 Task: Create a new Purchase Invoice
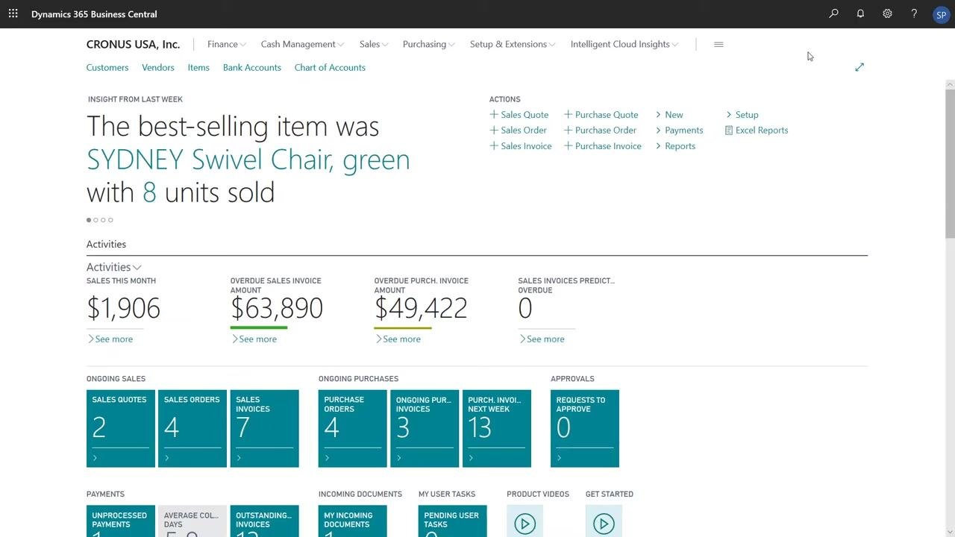point(603,145)
